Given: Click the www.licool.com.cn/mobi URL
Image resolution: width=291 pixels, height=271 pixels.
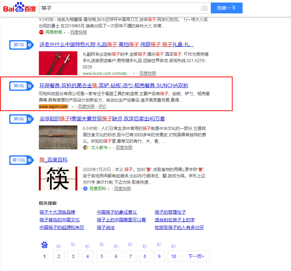Looking at the screenshot, I should (106, 73).
